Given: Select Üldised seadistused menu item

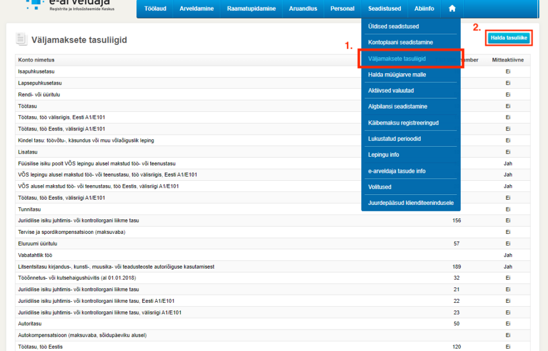Looking at the screenshot, I should pyautogui.click(x=393, y=26).
